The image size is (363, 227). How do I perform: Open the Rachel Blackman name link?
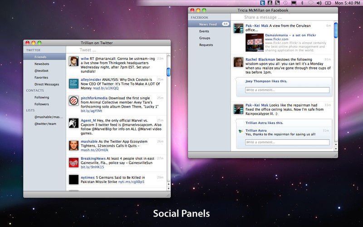click(x=260, y=59)
